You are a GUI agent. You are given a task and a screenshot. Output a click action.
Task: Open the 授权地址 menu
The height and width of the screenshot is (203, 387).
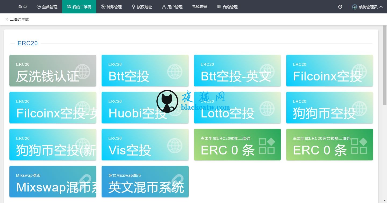pyautogui.click(x=142, y=7)
